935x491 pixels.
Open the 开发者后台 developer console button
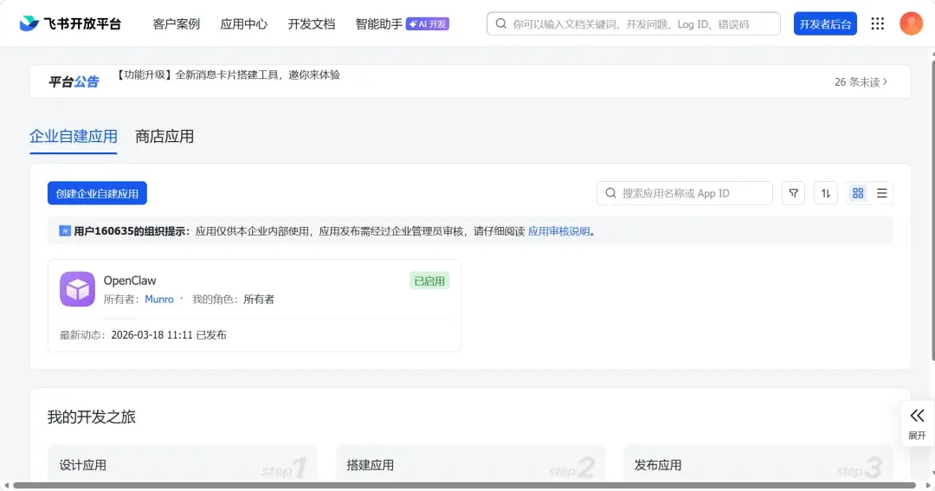click(824, 24)
